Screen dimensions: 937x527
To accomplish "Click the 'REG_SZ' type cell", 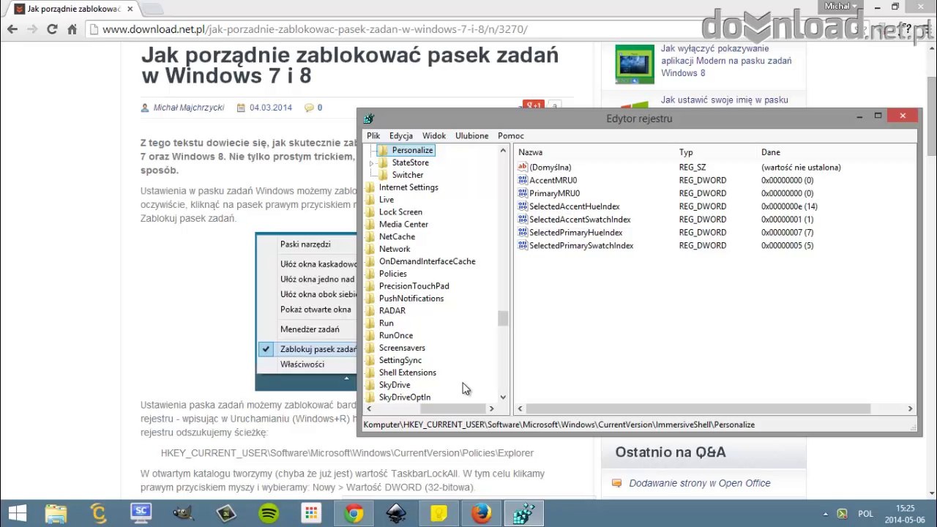I will tap(693, 167).
